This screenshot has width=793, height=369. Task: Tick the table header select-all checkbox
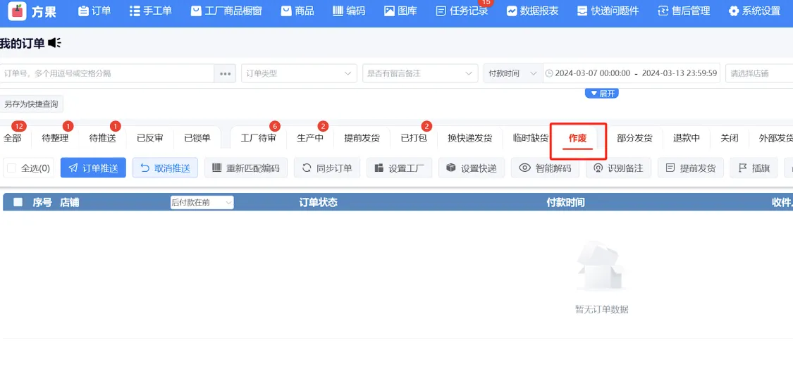click(18, 202)
